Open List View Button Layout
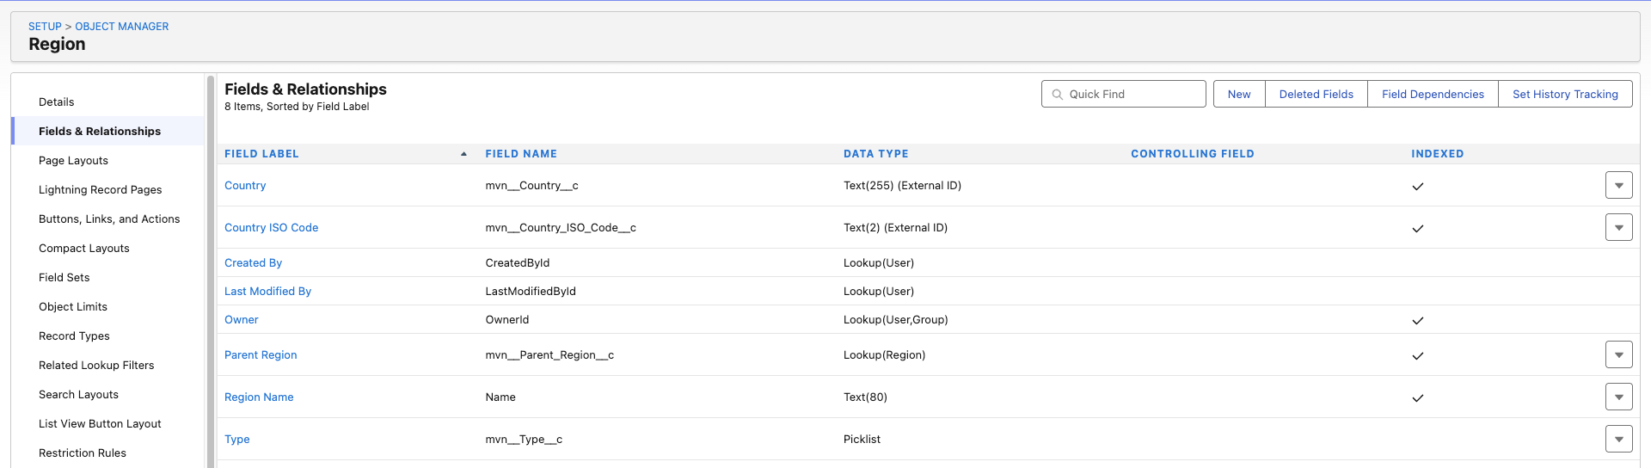 pos(107,423)
